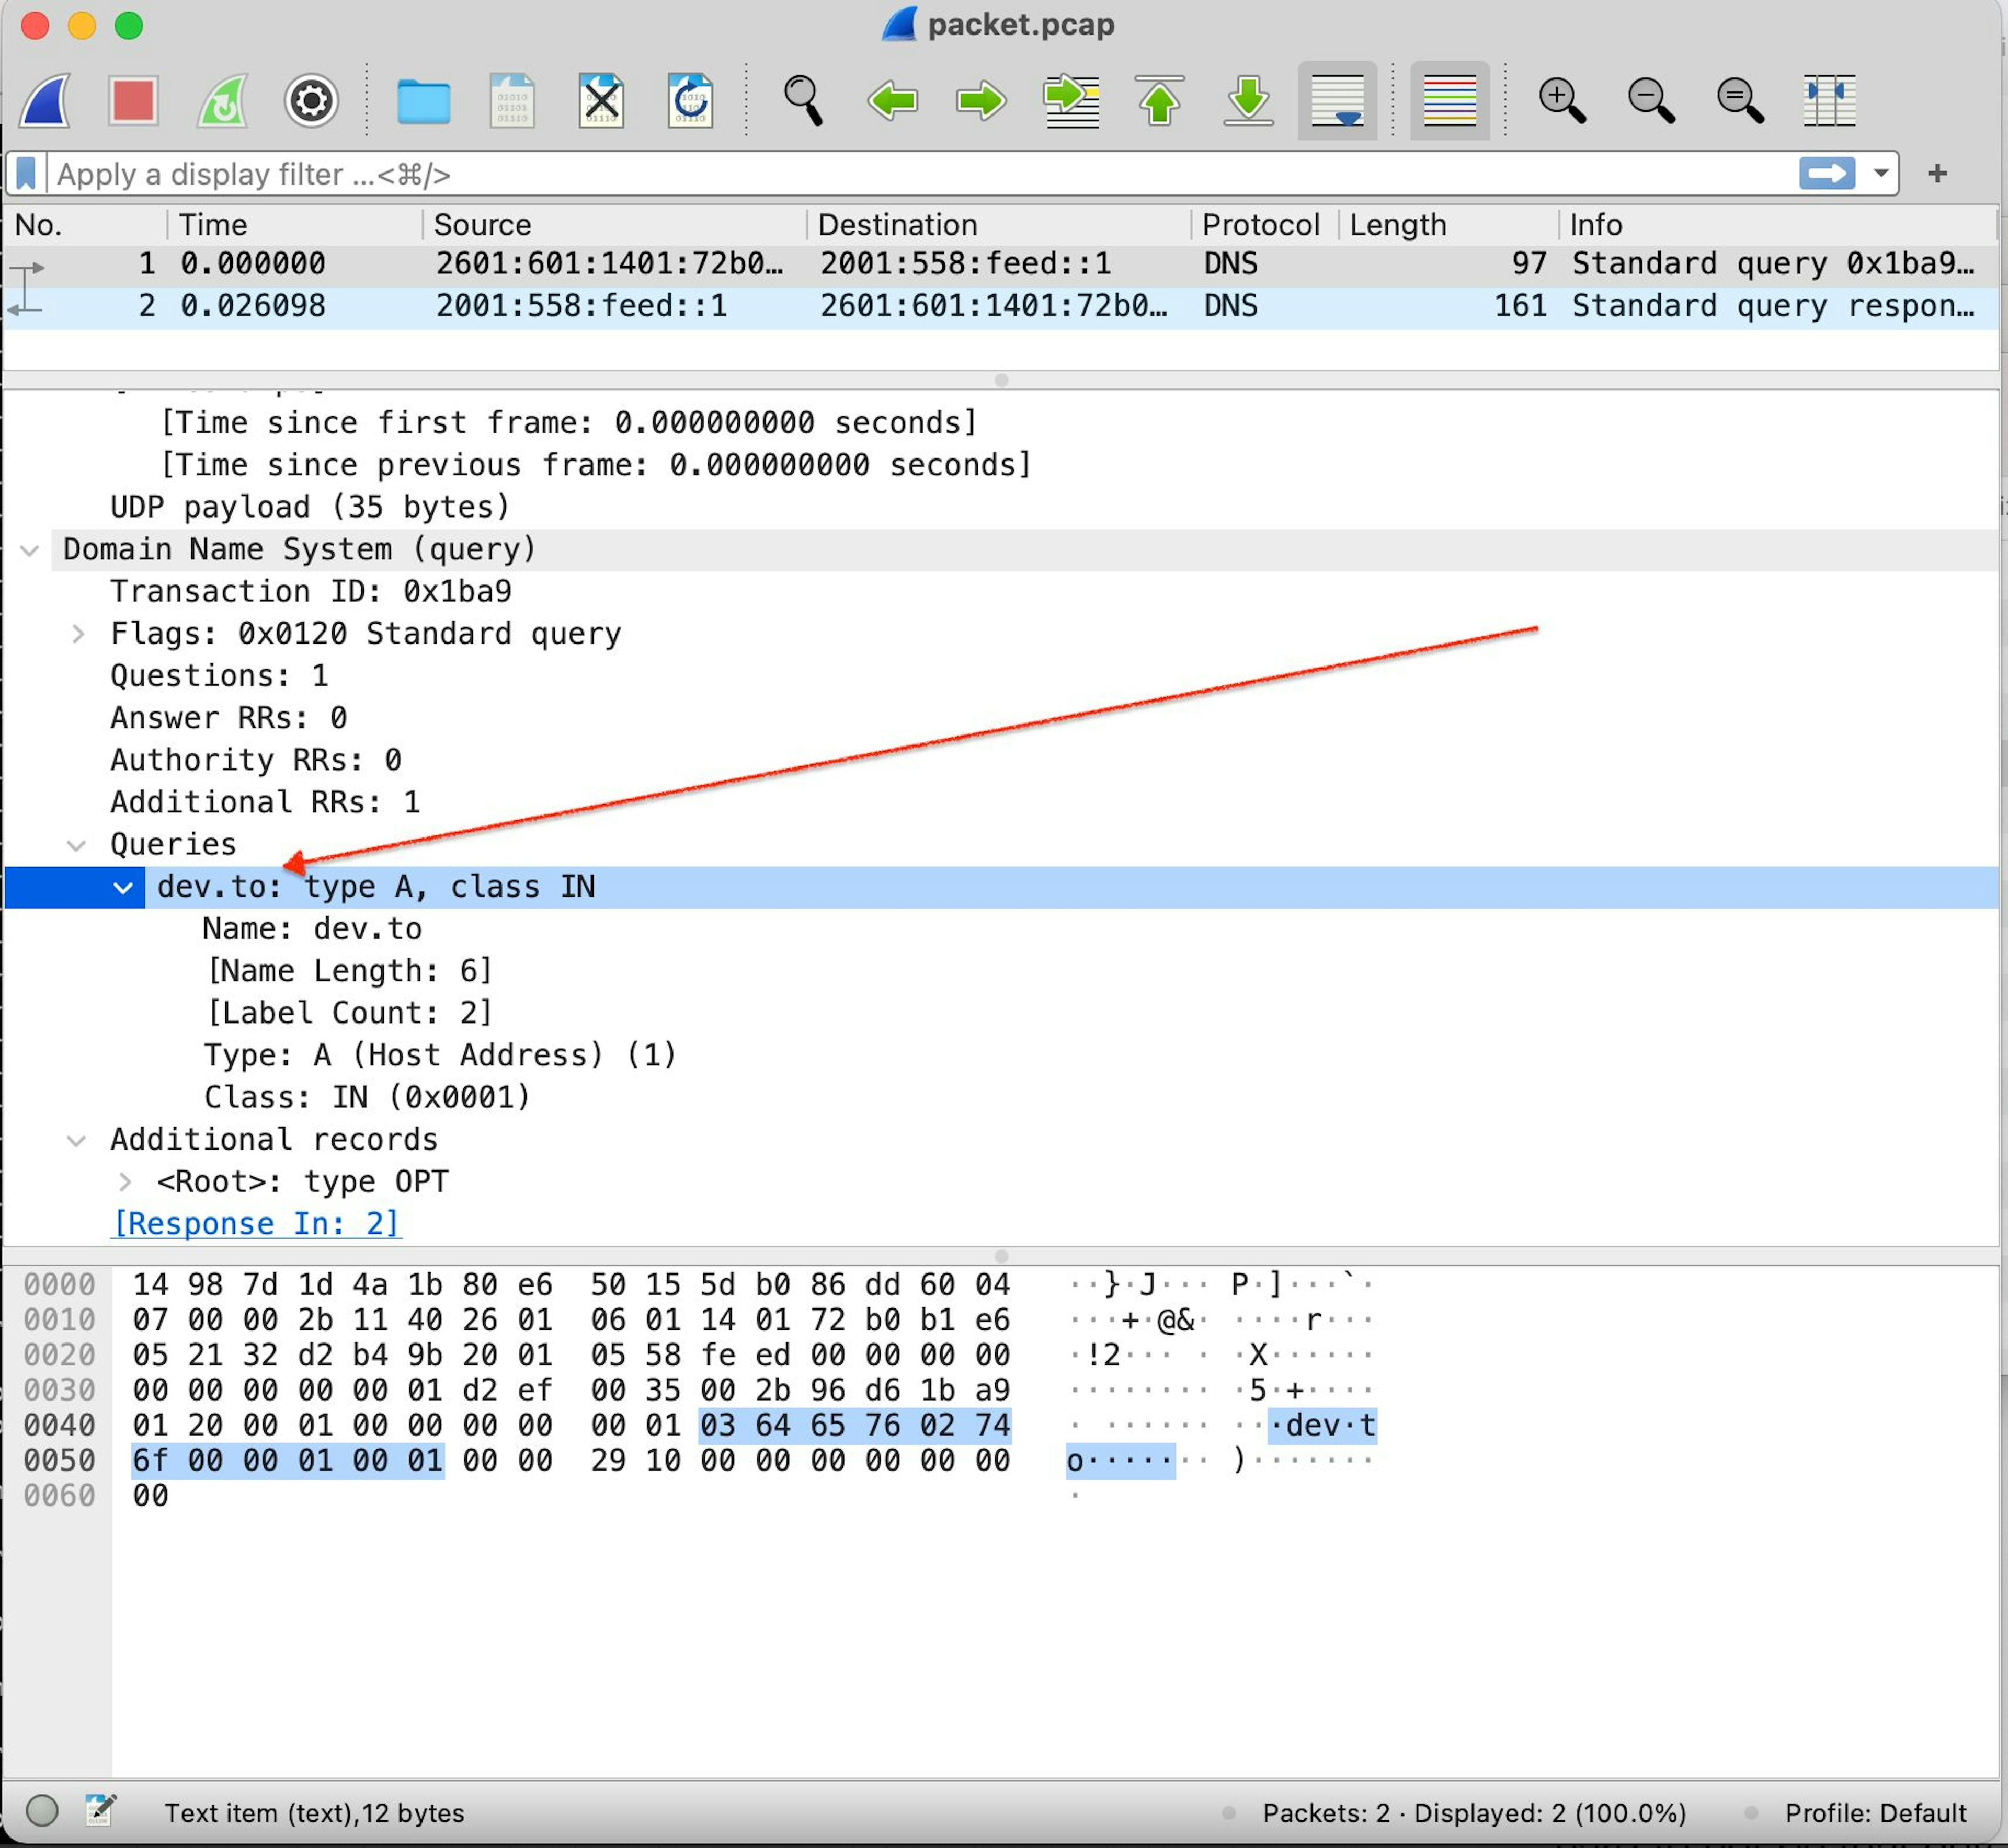Click Profile: Default in status bar

tap(1876, 1813)
